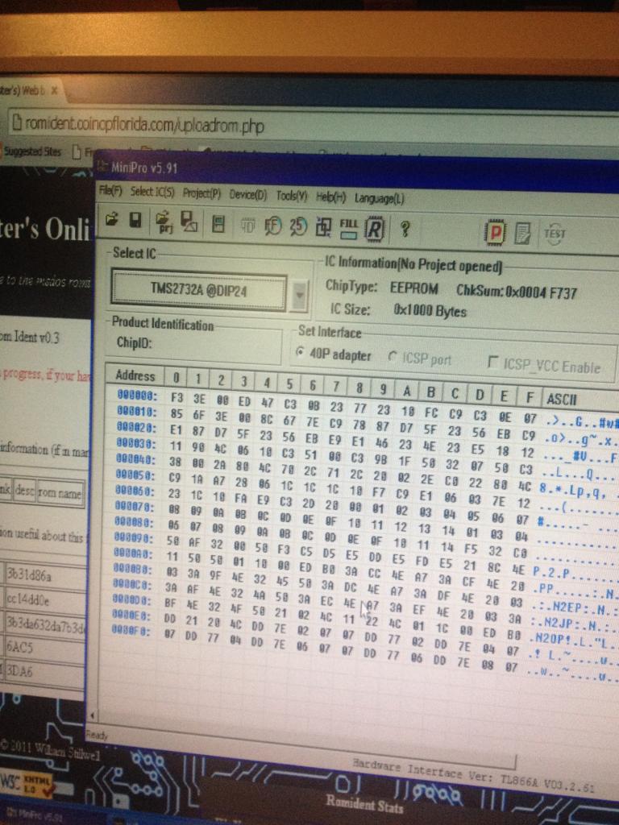The width and height of the screenshot is (619, 825).
Task: Click the Open Project (PRJ) icon
Action: (164, 222)
